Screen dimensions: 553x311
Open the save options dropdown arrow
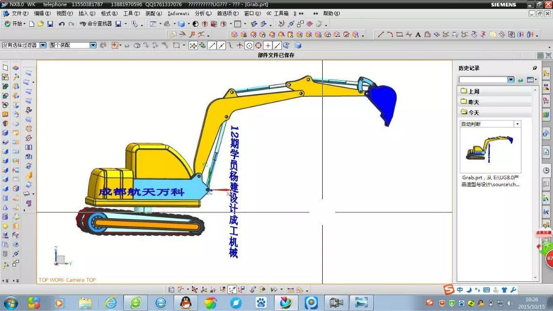125,24
